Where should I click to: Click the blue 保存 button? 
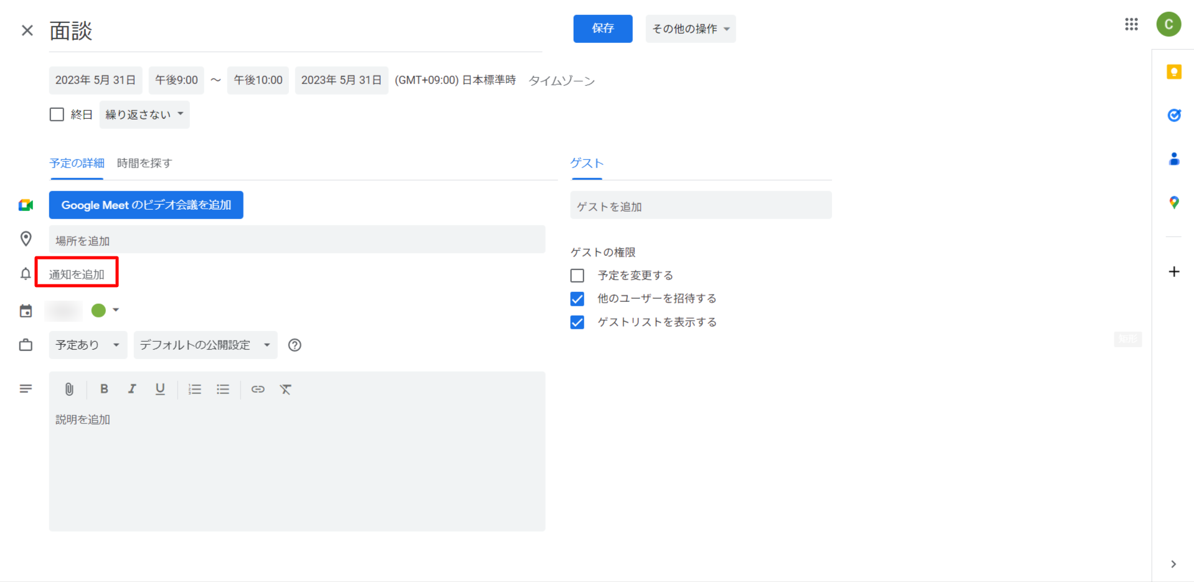[x=602, y=29]
